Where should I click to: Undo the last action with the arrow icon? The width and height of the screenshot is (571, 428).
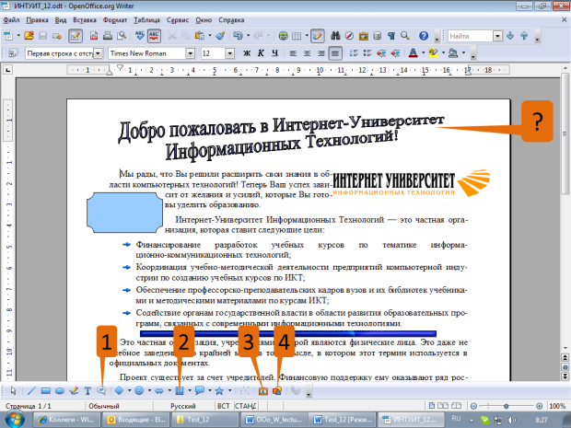[238, 36]
